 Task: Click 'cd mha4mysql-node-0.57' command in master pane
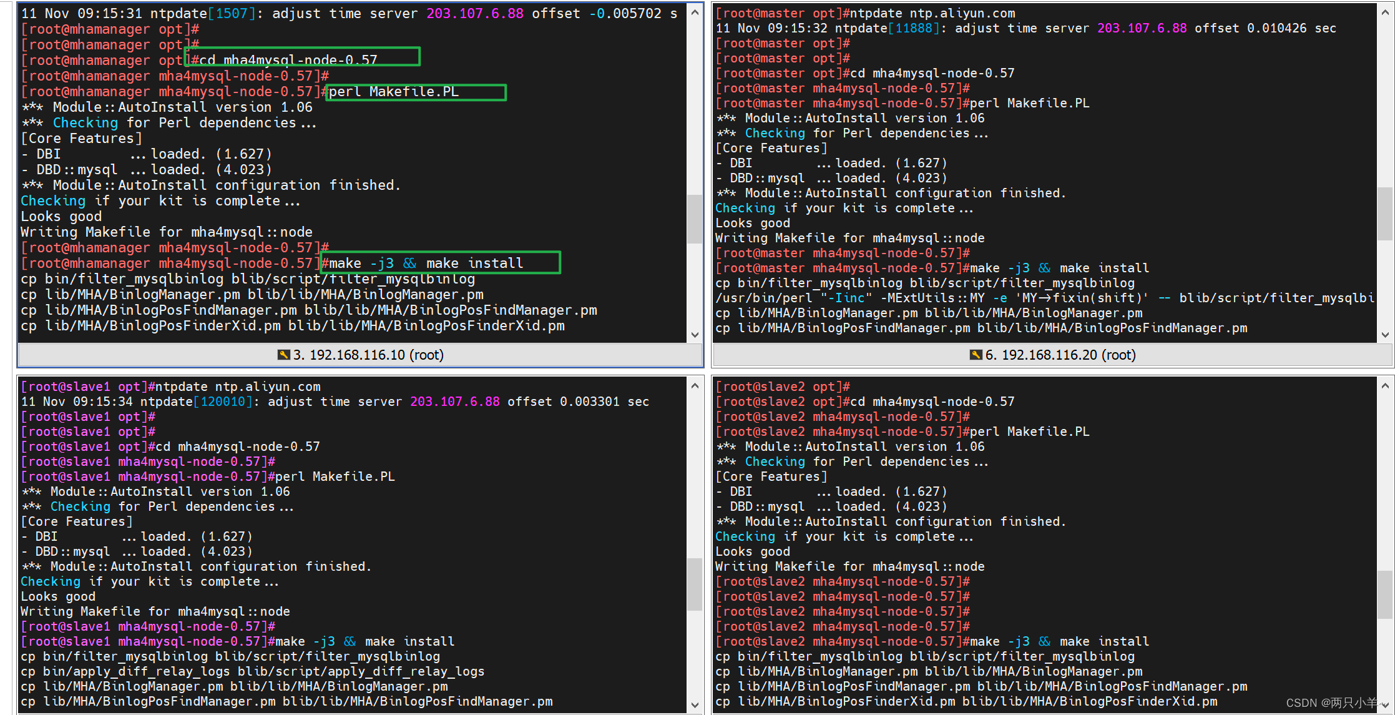pos(932,73)
